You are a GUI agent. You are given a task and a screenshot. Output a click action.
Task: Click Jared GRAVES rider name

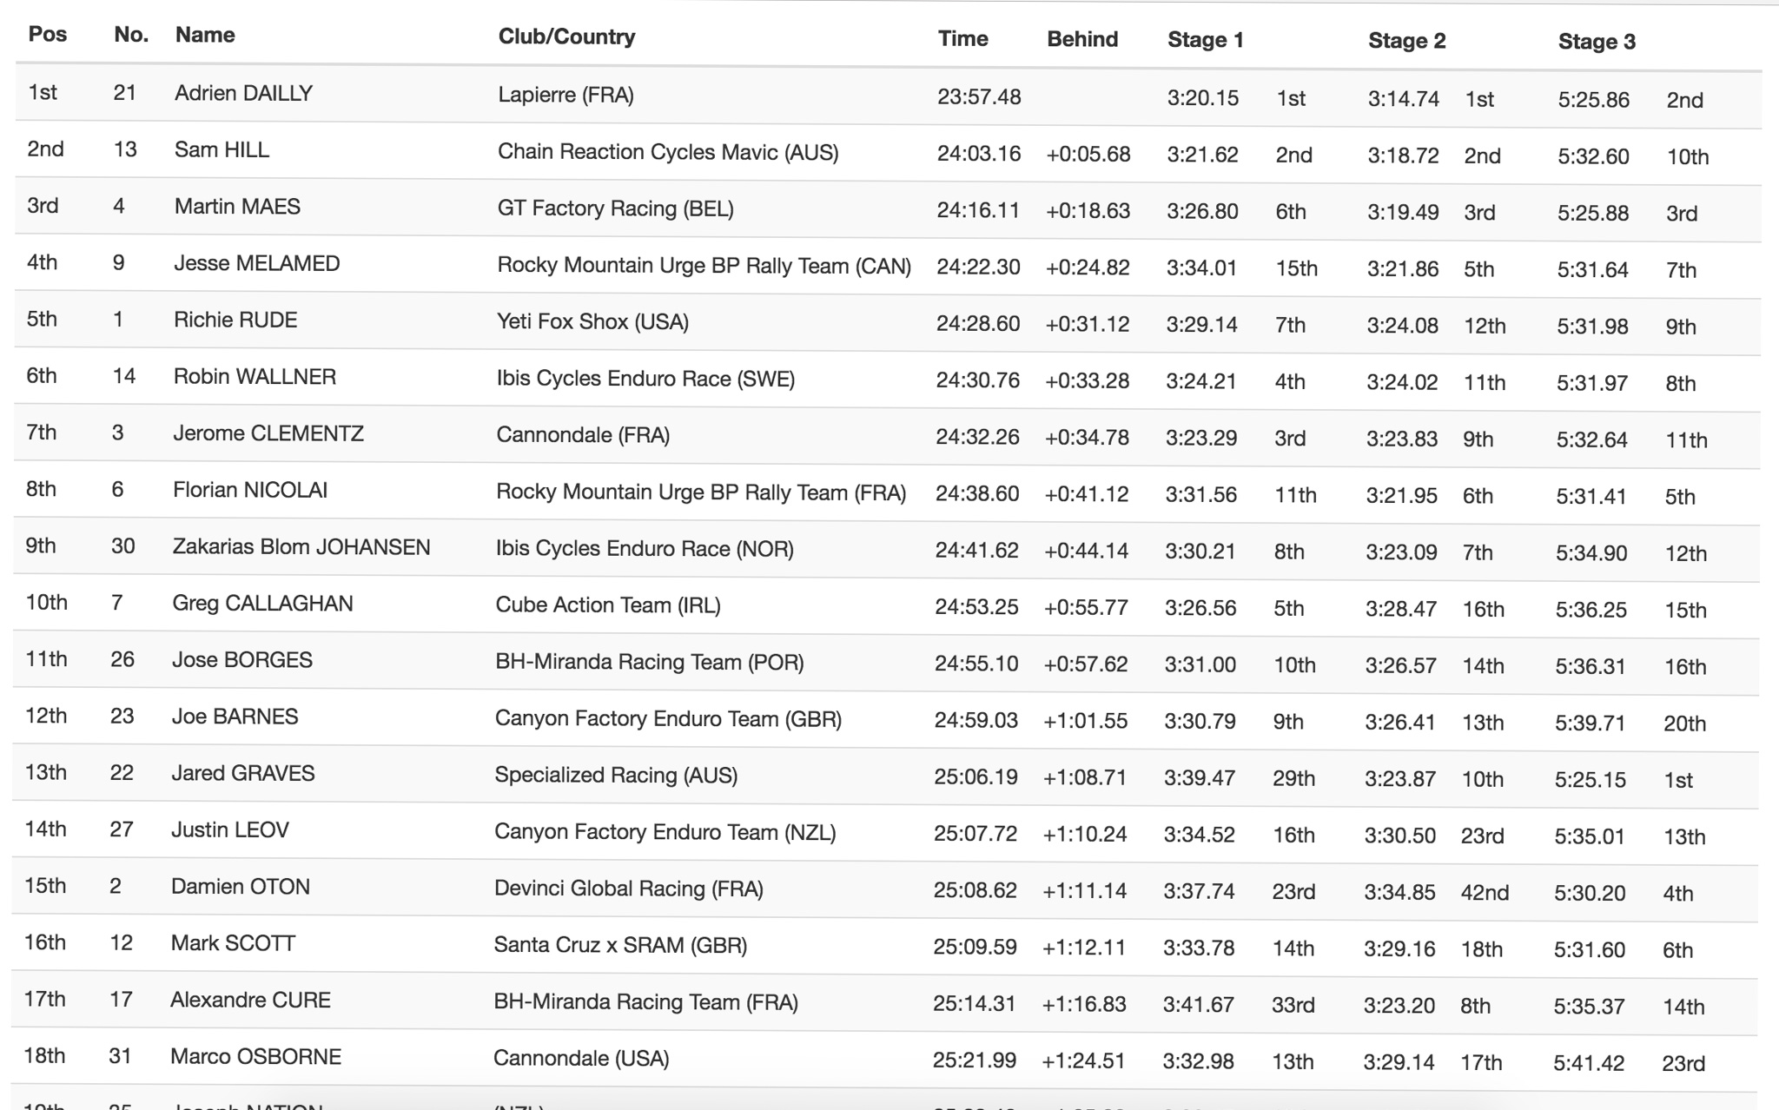[x=242, y=773]
